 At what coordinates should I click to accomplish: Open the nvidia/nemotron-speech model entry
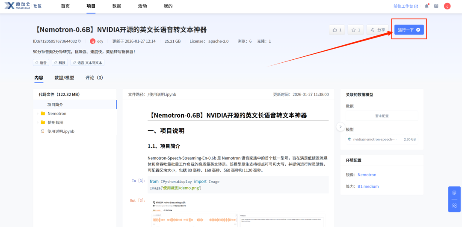coord(382,140)
